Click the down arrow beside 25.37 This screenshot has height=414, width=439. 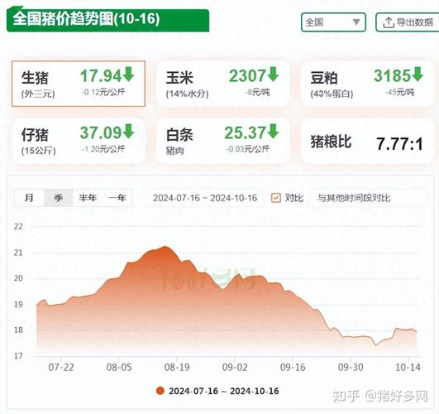coord(273,131)
